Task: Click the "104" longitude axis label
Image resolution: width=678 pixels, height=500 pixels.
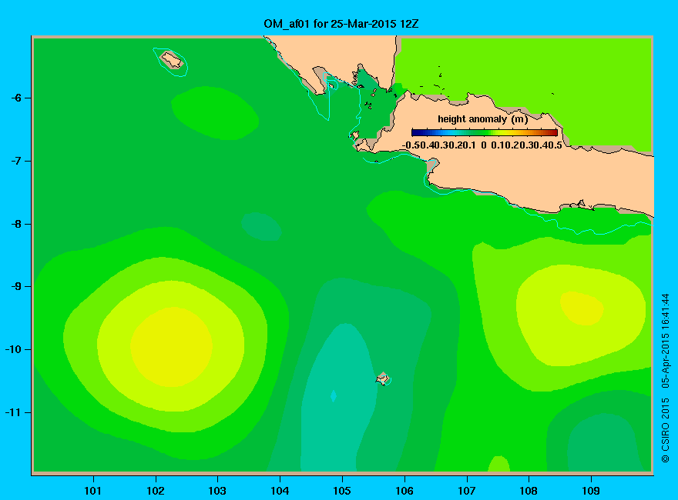Action: point(280,491)
